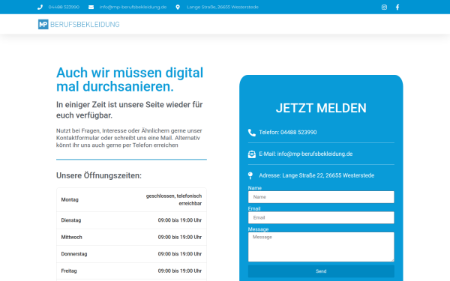Viewport: 450px width, 281px height.
Task: Click the Donnerstag hours 09:00 bis 19:00 Uhr
Action: click(x=180, y=254)
